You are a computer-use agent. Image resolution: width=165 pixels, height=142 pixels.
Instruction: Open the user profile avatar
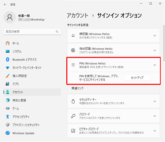tap(10, 17)
